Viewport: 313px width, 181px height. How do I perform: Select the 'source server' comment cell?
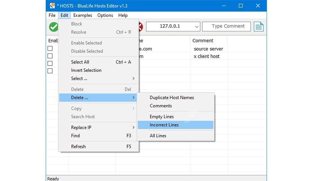[209, 49]
